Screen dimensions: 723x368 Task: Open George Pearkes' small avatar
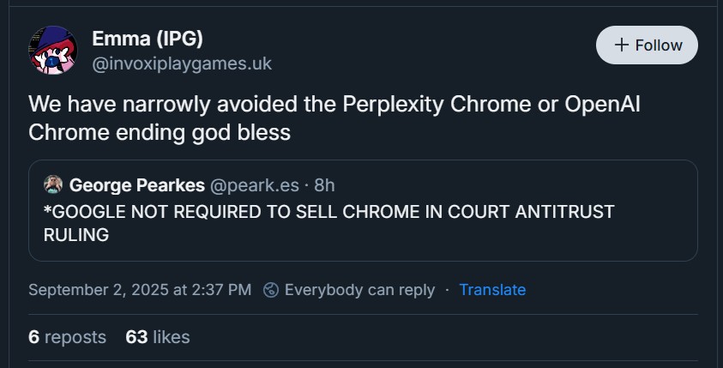click(53, 184)
